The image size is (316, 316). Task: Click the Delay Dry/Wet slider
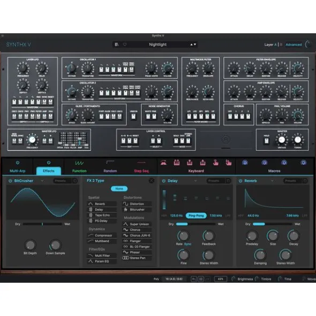pyautogui.click(x=195, y=224)
